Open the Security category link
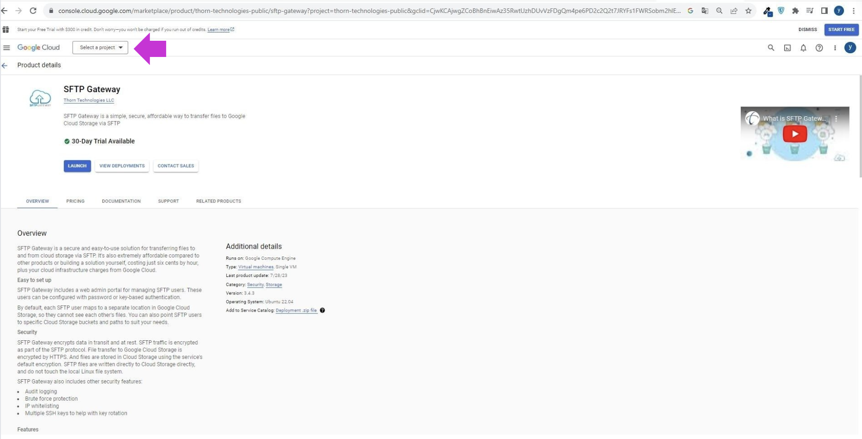The width and height of the screenshot is (862, 439). (255, 284)
